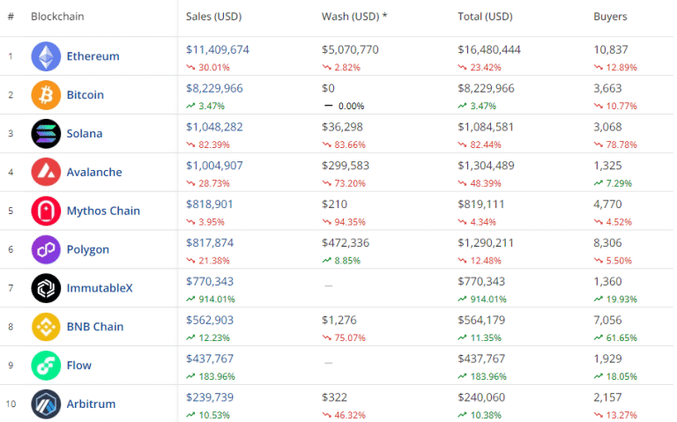This screenshot has height=422, width=677.
Task: Sort by Total (USD) column header
Action: pos(485,17)
